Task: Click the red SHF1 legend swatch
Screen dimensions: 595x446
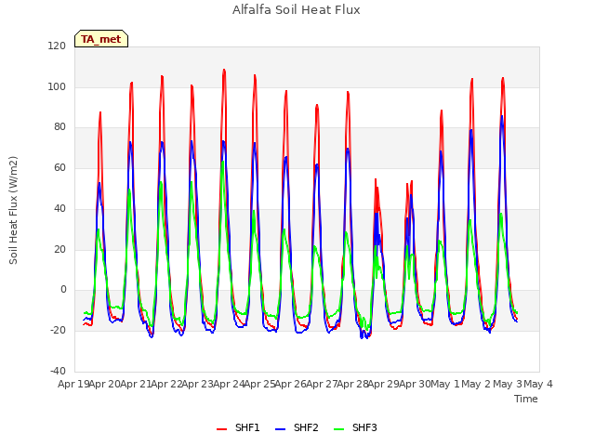Action: 221,429
